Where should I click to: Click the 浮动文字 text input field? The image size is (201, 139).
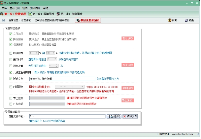[x=62, y=79]
